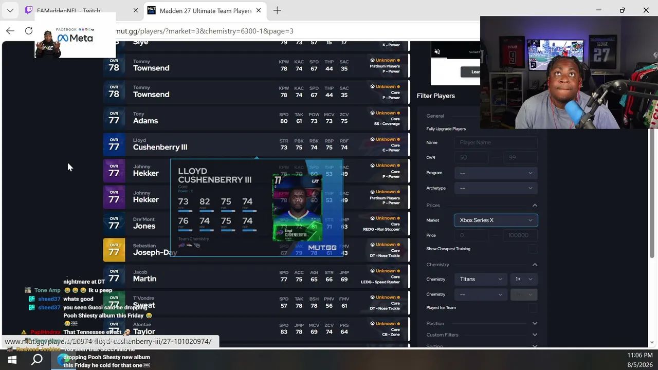Click the Xbox icon beside Tony Adams' price
This screenshot has width=658, height=370.
[x=372, y=113]
